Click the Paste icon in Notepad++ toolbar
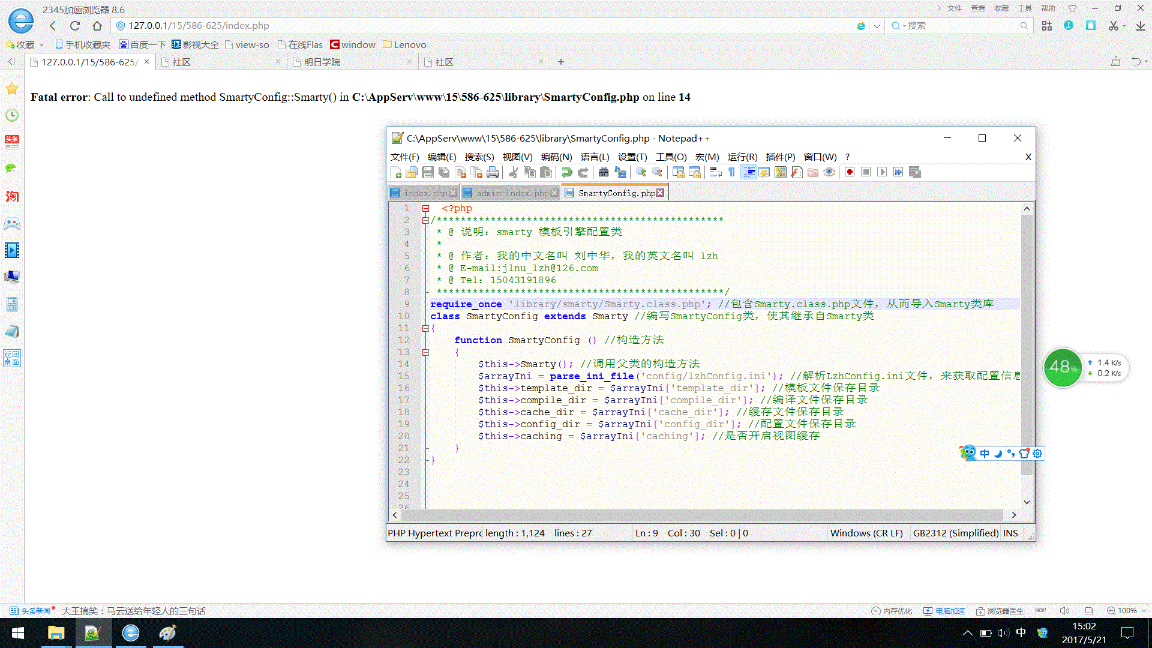 546,173
